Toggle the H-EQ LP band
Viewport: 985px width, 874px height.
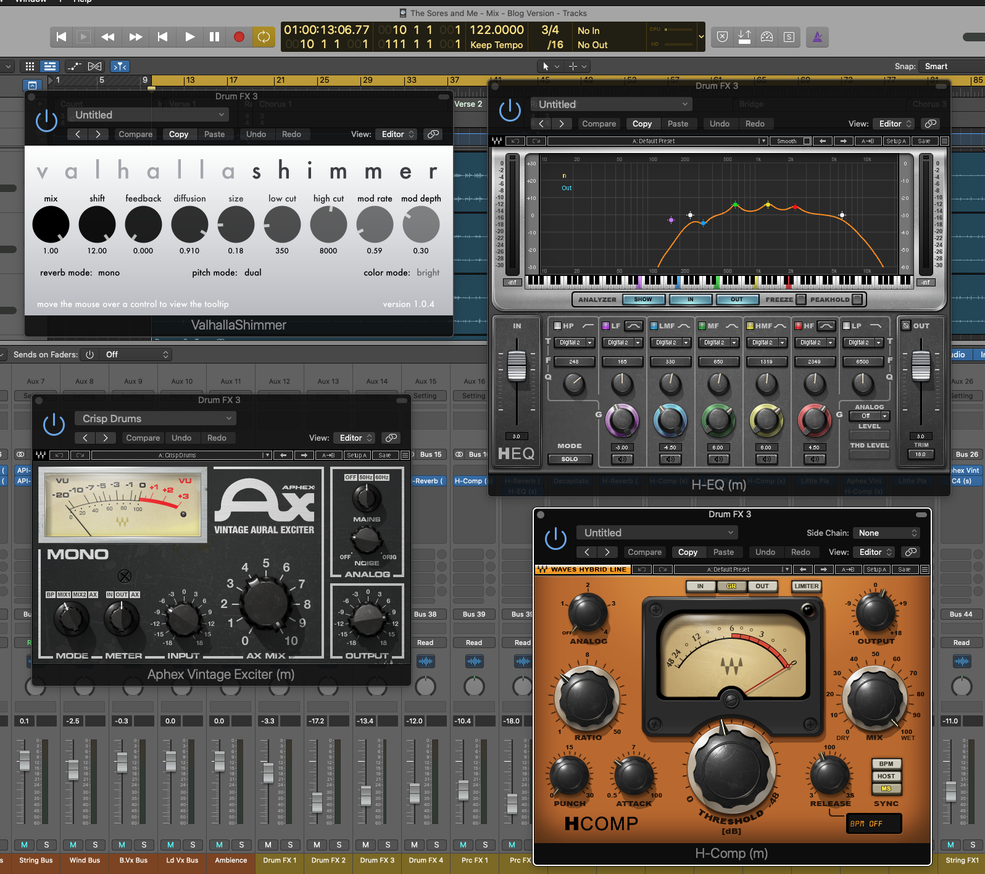pos(847,326)
